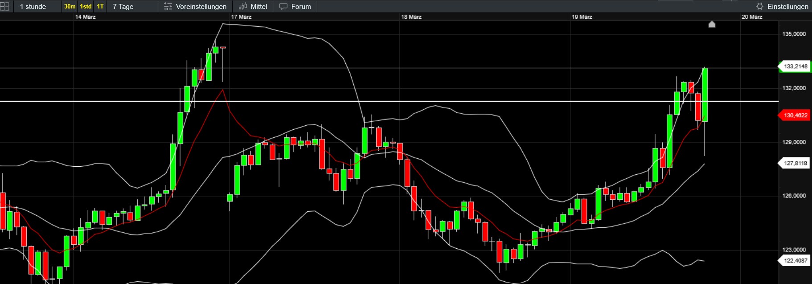Click the house-shaped marker above the chart
This screenshot has width=812, height=284.
pos(712,24)
